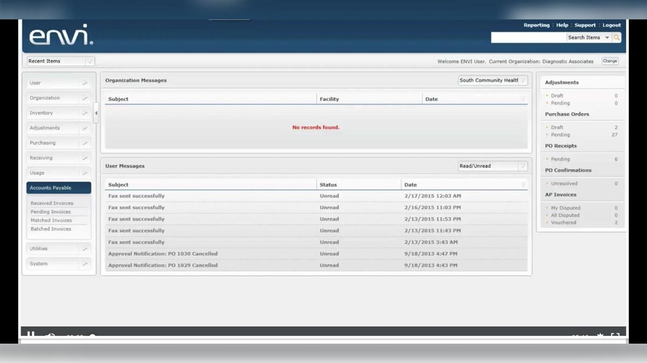Toggle the Recent Items checkmark
This screenshot has width=647, height=363.
[x=90, y=61]
